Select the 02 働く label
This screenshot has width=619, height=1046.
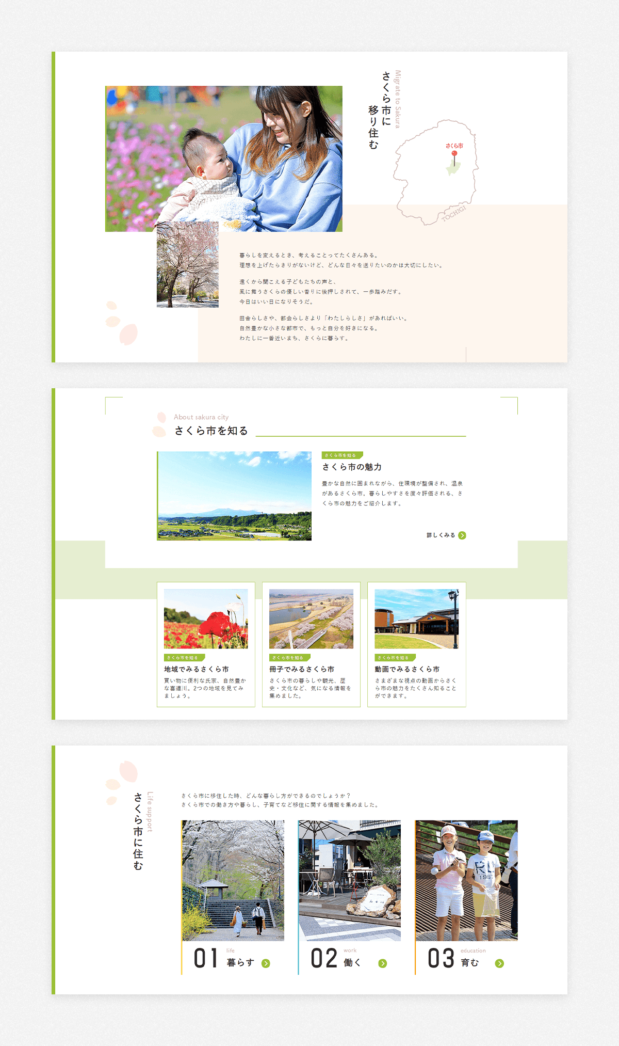click(x=336, y=959)
